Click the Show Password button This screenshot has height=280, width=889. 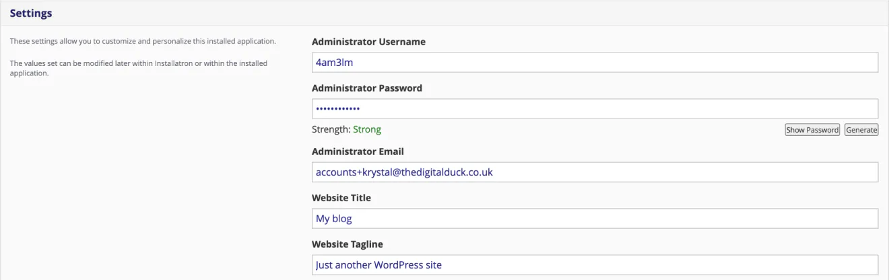[812, 130]
